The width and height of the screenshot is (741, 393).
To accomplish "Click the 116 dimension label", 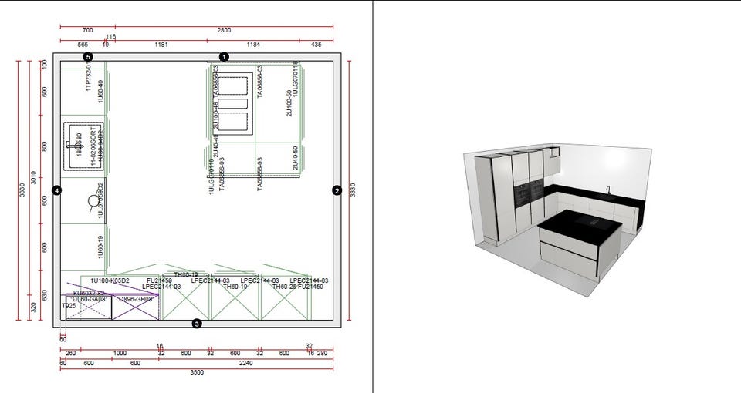I will point(110,36).
